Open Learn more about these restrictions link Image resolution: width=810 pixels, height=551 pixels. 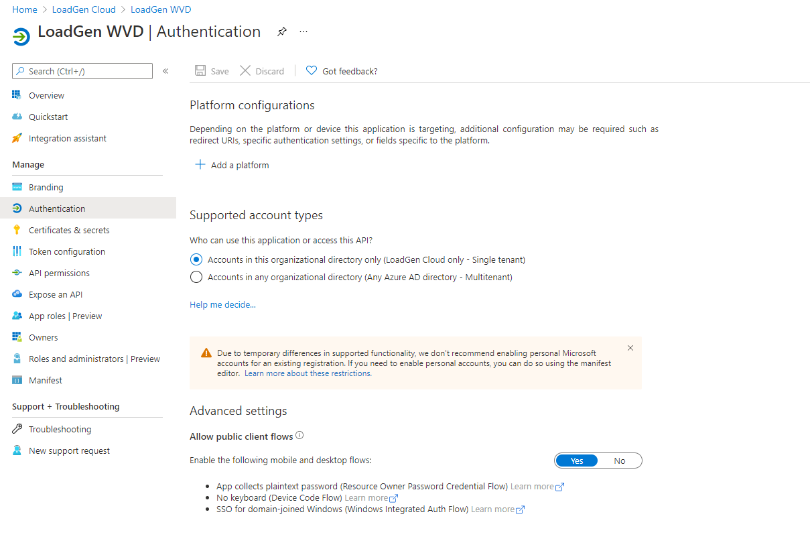click(308, 373)
